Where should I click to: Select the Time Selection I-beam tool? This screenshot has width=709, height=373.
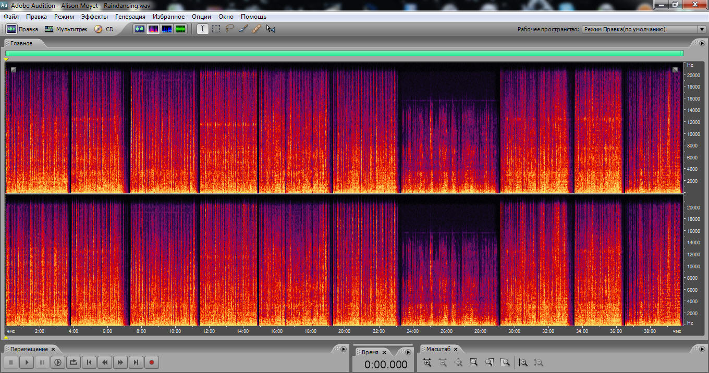(202, 29)
